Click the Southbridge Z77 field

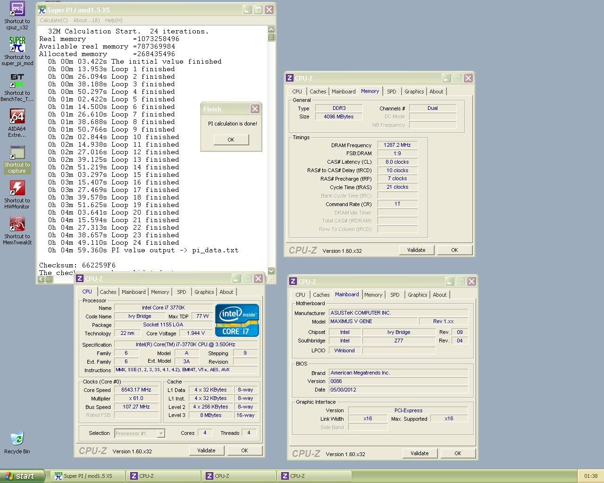(x=399, y=341)
